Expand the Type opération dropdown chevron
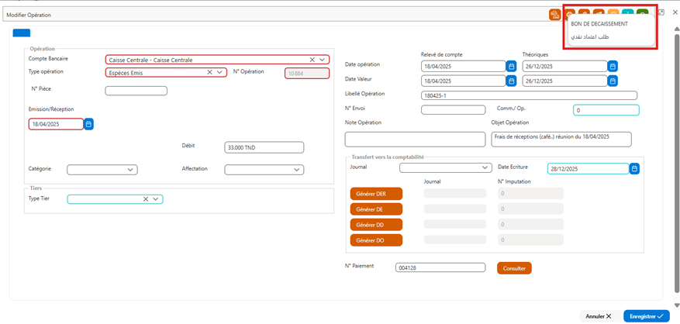 pyautogui.click(x=219, y=72)
